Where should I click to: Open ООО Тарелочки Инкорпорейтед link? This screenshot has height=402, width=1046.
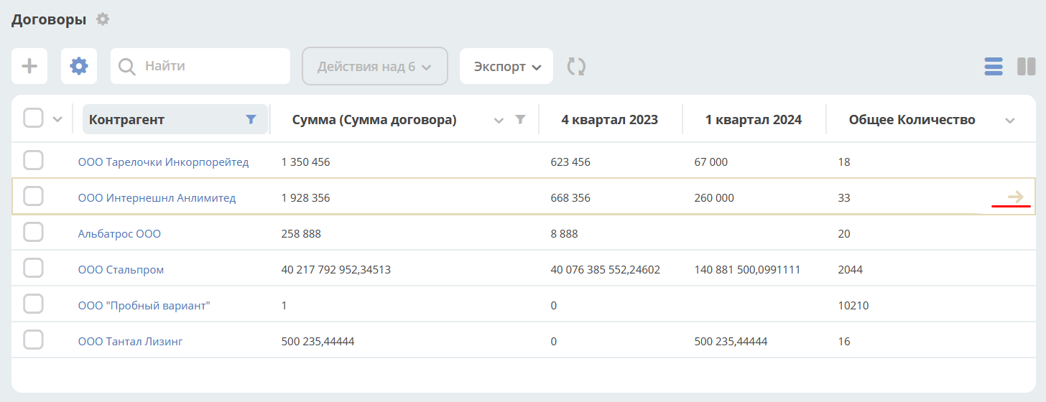(163, 162)
